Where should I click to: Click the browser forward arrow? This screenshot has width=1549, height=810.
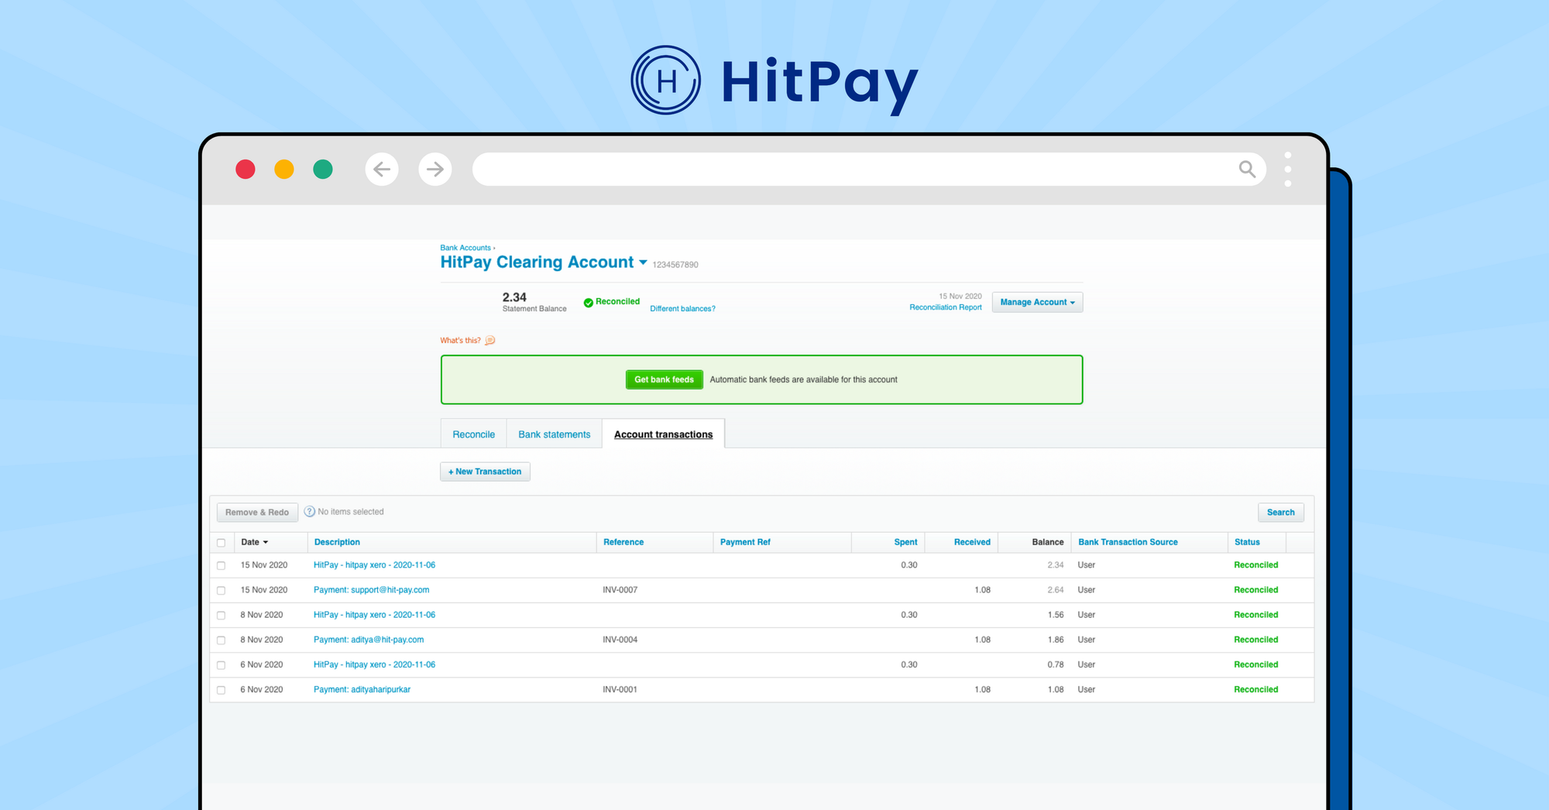(x=435, y=169)
